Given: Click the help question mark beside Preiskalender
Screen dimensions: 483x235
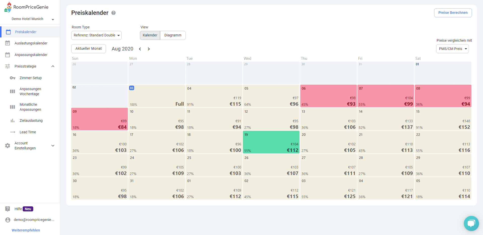Looking at the screenshot, I should (x=114, y=13).
